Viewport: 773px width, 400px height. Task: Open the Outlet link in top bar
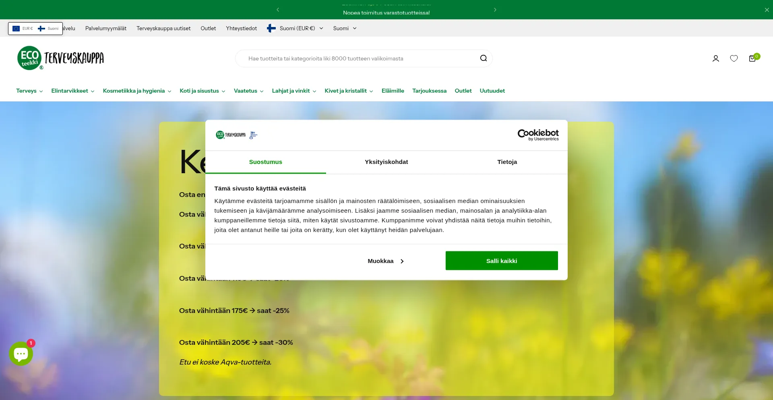pyautogui.click(x=208, y=28)
